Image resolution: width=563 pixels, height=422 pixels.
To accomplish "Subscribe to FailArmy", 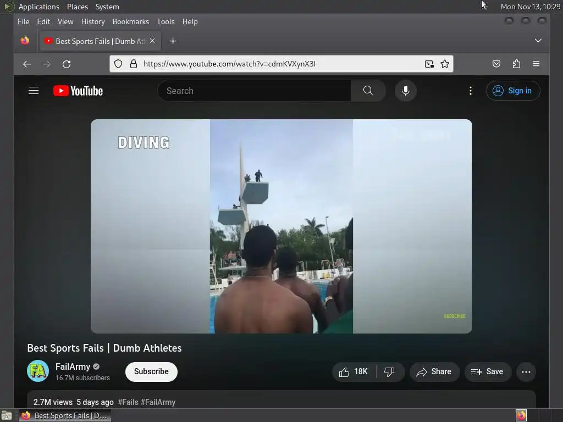I will point(151,371).
